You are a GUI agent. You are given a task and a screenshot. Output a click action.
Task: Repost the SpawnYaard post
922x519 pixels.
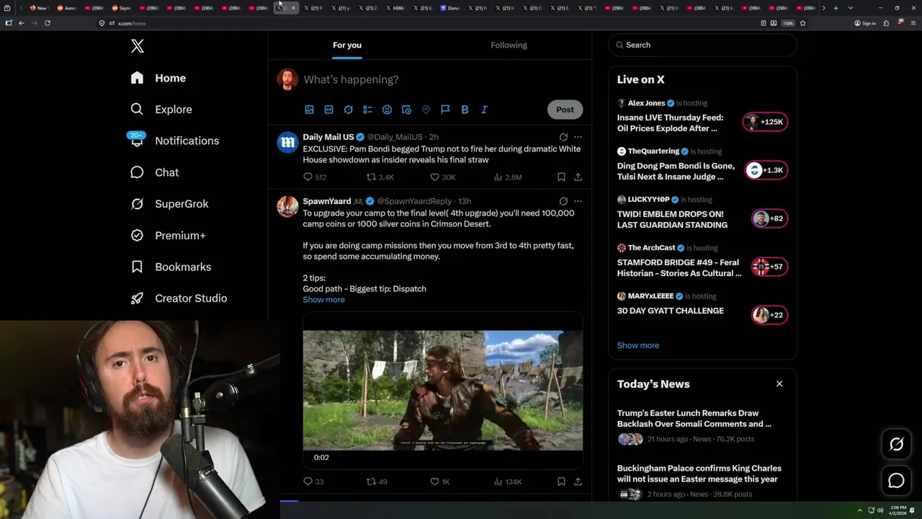click(377, 482)
